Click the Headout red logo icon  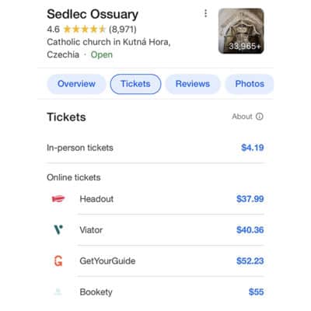point(58,199)
